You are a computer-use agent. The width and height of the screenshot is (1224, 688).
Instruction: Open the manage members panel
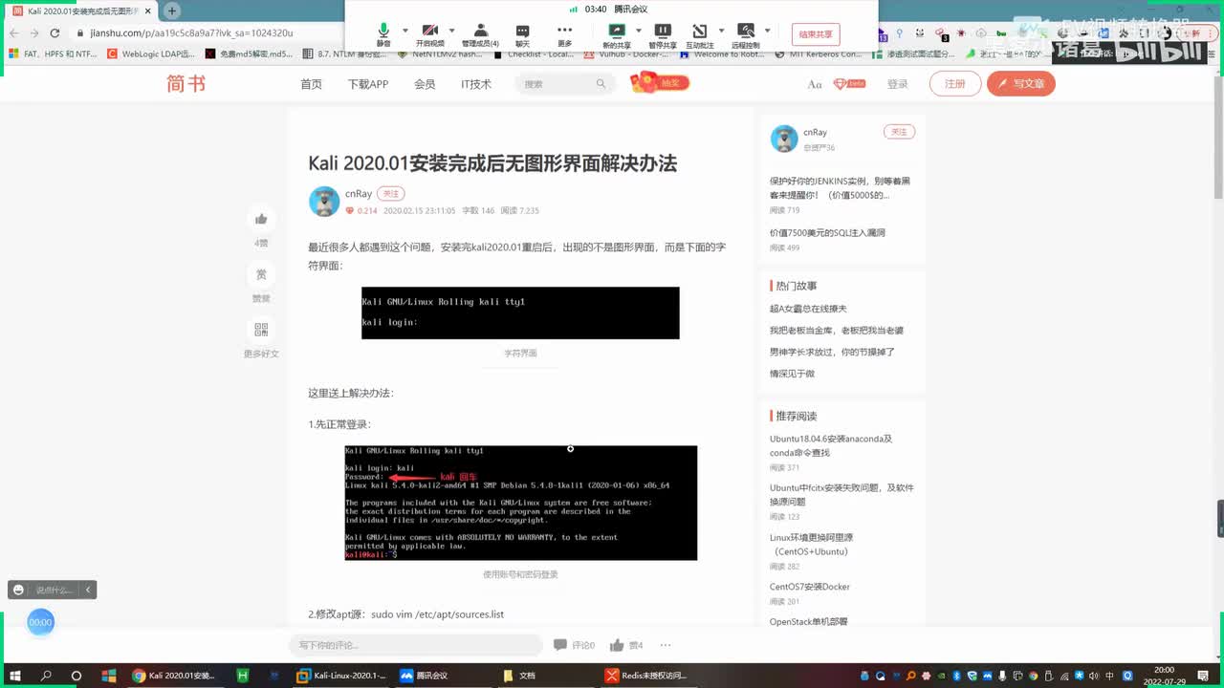tap(480, 34)
